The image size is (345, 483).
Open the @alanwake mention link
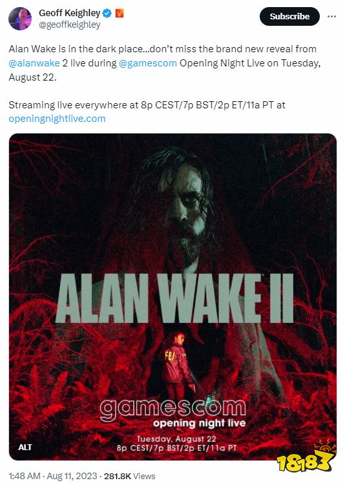tap(34, 63)
